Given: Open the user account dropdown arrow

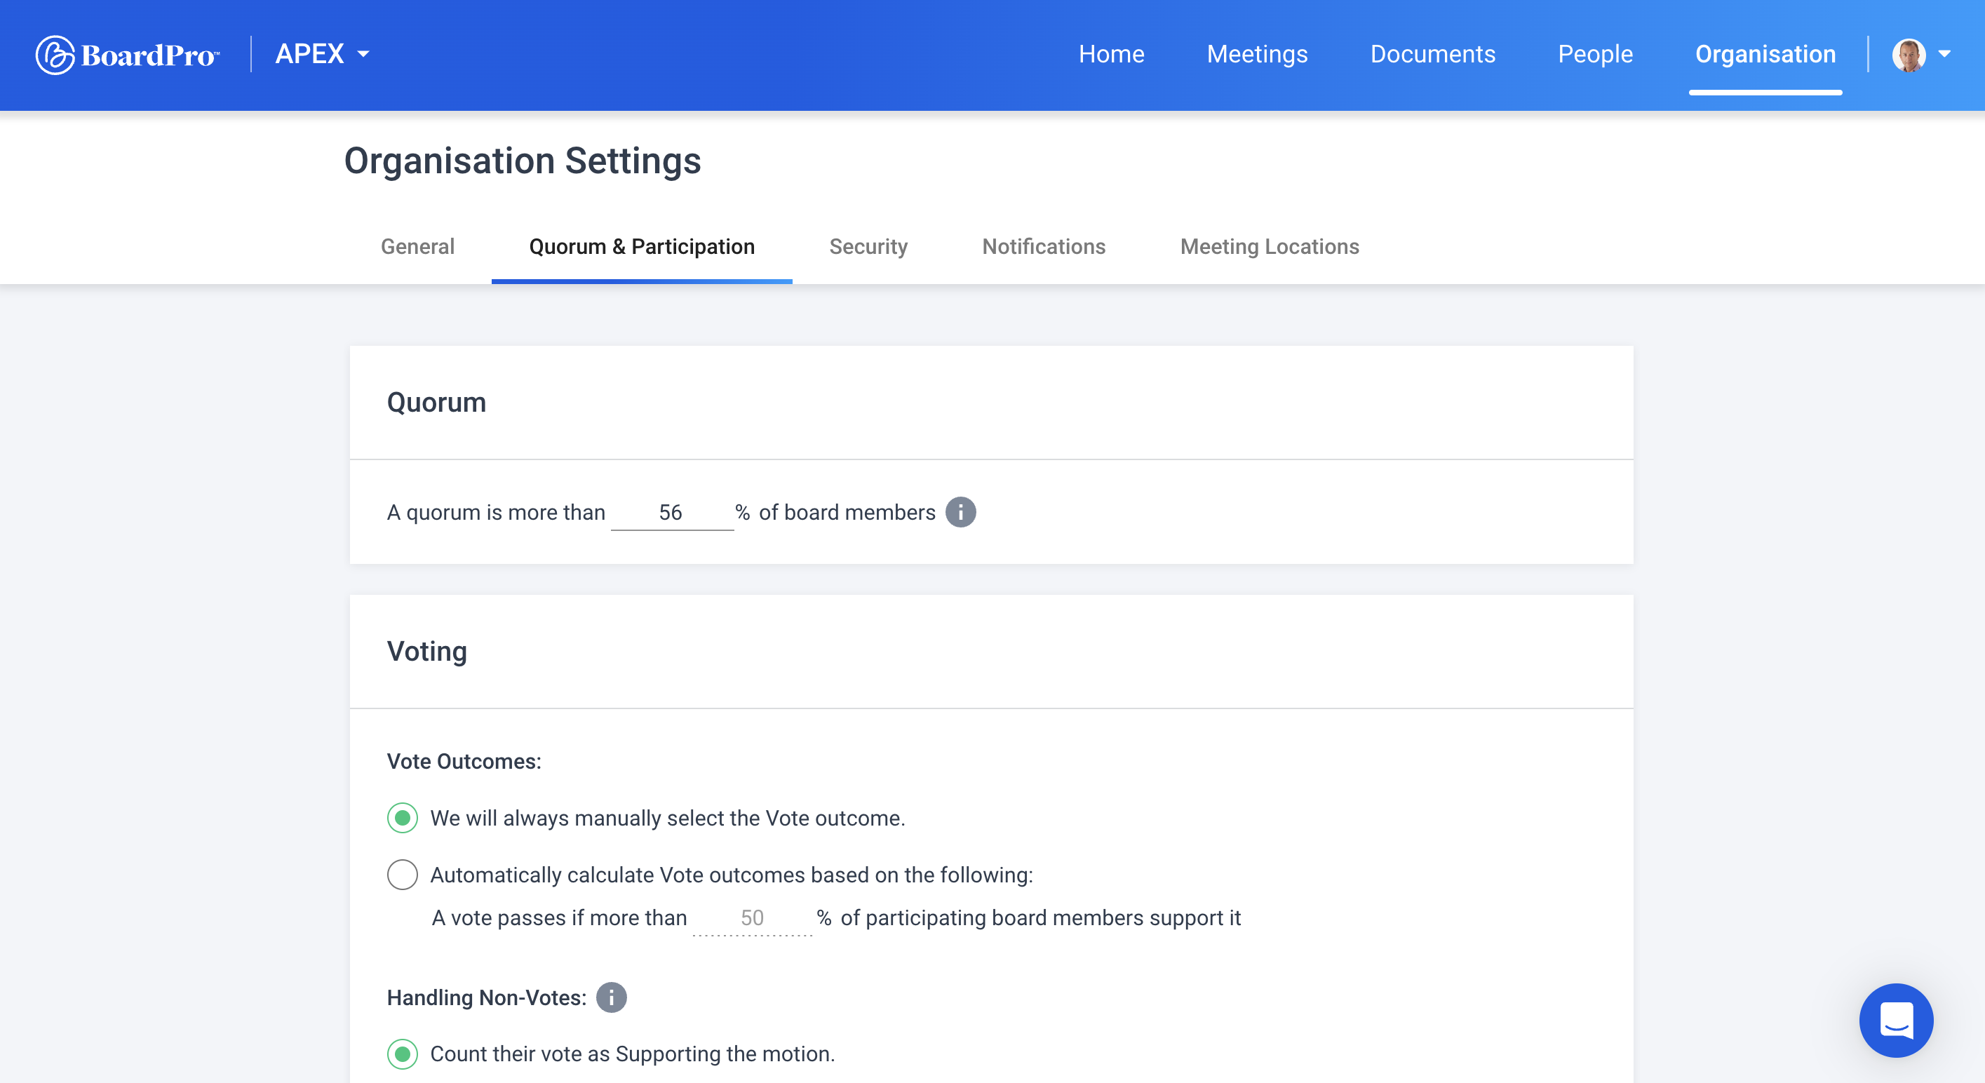Looking at the screenshot, I should (x=1944, y=54).
